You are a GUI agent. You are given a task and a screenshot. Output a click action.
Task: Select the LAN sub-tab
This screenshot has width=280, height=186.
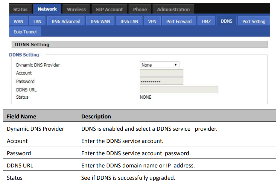(x=37, y=22)
